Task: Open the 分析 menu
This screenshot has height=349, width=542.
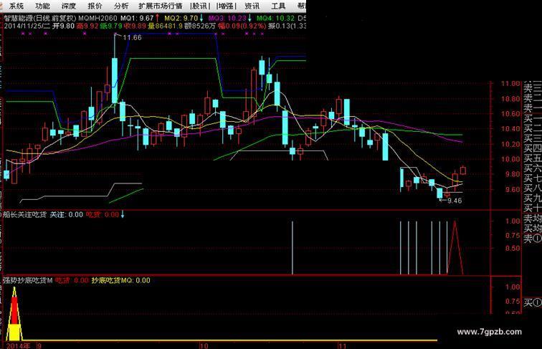Action: tap(121, 6)
